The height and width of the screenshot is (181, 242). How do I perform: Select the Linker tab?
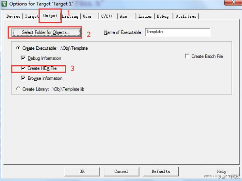(x=145, y=16)
